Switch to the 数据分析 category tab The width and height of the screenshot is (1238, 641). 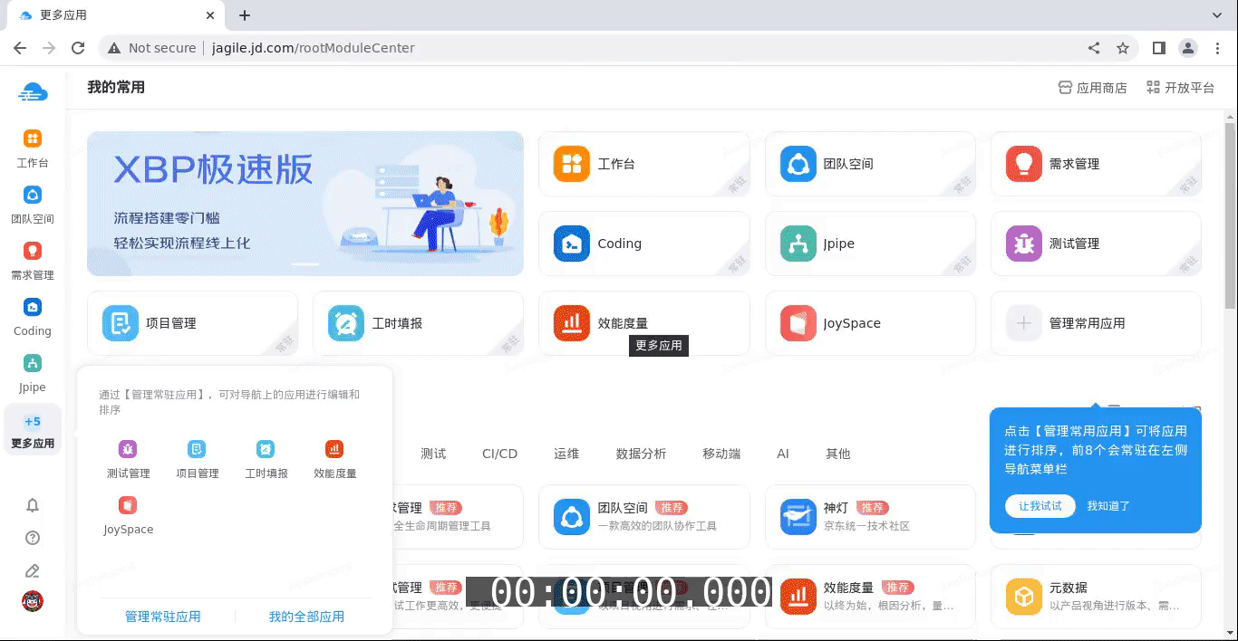point(641,454)
